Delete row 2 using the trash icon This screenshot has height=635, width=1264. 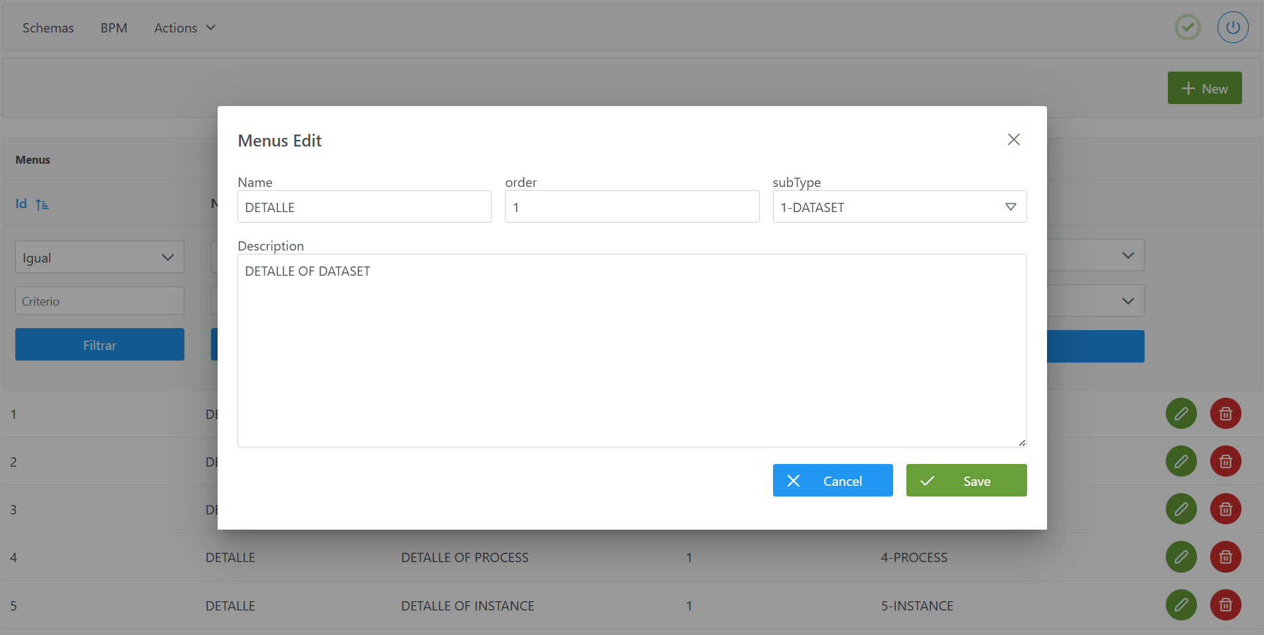point(1225,461)
